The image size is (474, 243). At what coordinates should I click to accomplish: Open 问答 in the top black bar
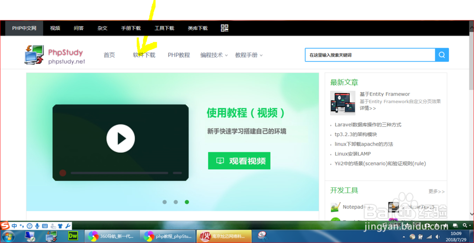click(x=79, y=28)
